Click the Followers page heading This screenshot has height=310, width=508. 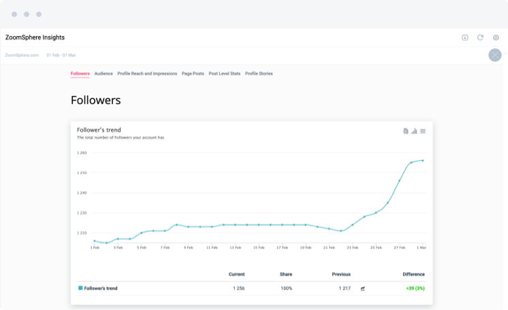[x=95, y=100]
